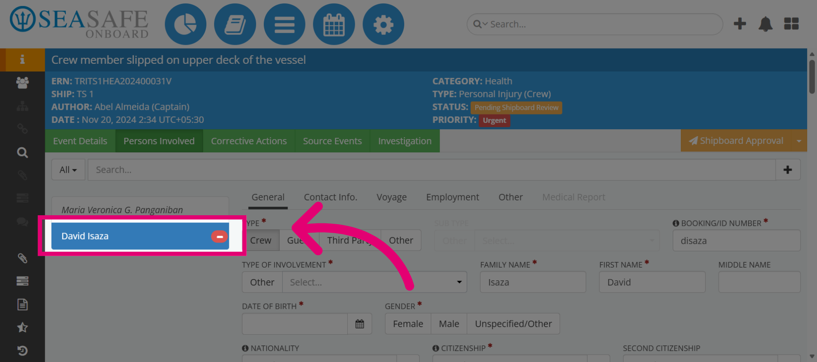
Task: Select Other person type
Action: pos(401,240)
